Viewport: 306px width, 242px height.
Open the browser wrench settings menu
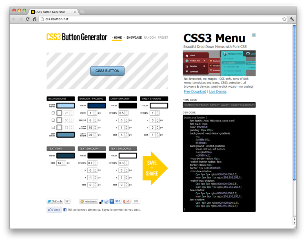point(292,19)
